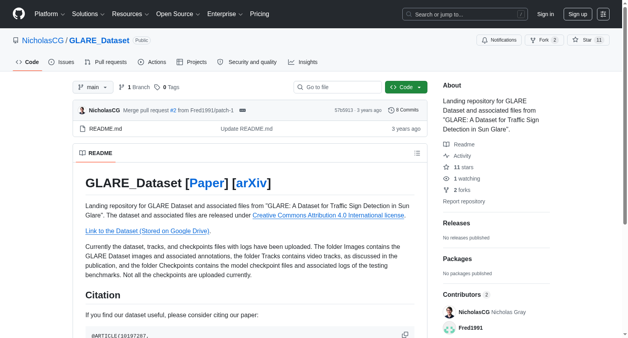The width and height of the screenshot is (628, 338).
Task: Open commit hash 57b5913
Action: point(344,110)
